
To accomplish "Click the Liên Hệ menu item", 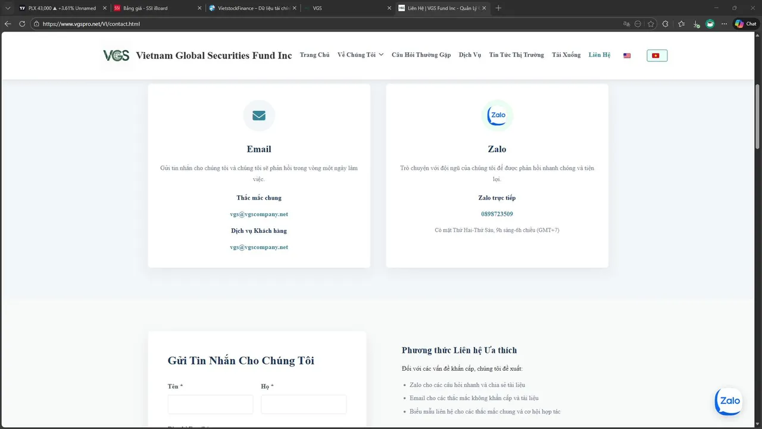I will pos(599,55).
